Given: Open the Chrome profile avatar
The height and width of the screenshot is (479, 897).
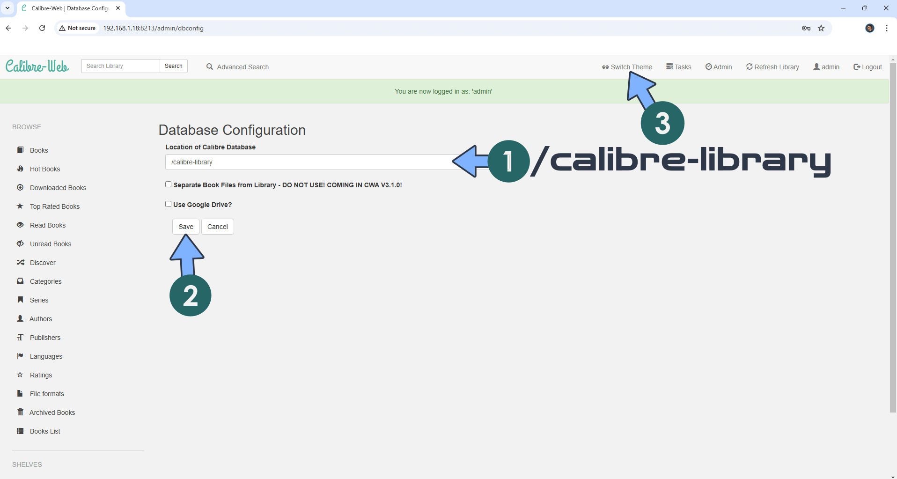Looking at the screenshot, I should [870, 28].
